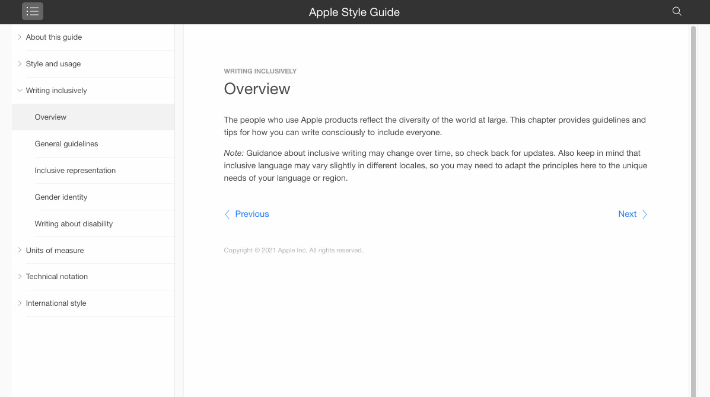Select Gender identity in the sidebar
Screen dimensions: 710x397
[x=61, y=197]
